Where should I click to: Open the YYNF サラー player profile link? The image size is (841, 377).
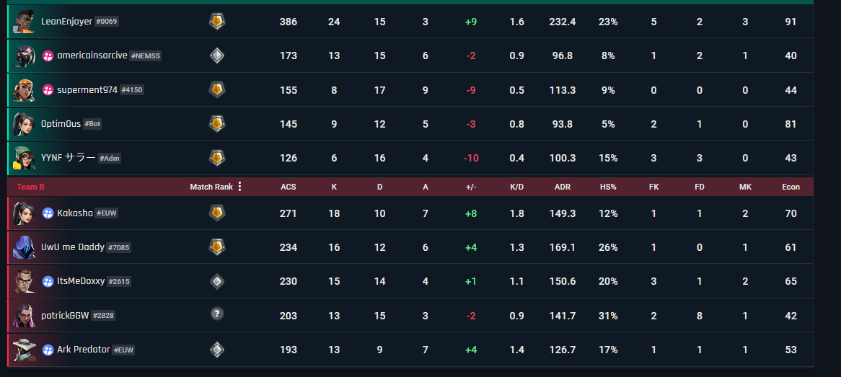click(x=68, y=158)
